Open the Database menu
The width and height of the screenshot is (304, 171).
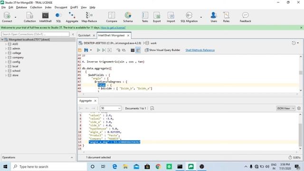pyautogui.click(x=21, y=8)
